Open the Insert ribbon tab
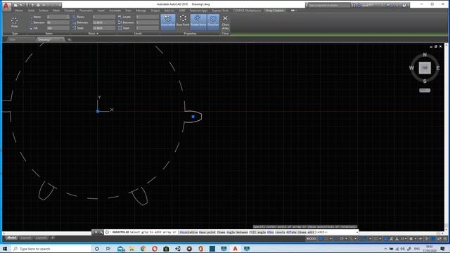Image resolution: width=450 pixels, height=253 pixels. coord(101,11)
